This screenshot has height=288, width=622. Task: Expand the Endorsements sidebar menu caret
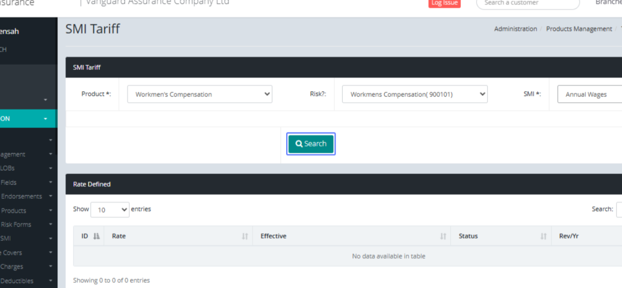[50, 197]
